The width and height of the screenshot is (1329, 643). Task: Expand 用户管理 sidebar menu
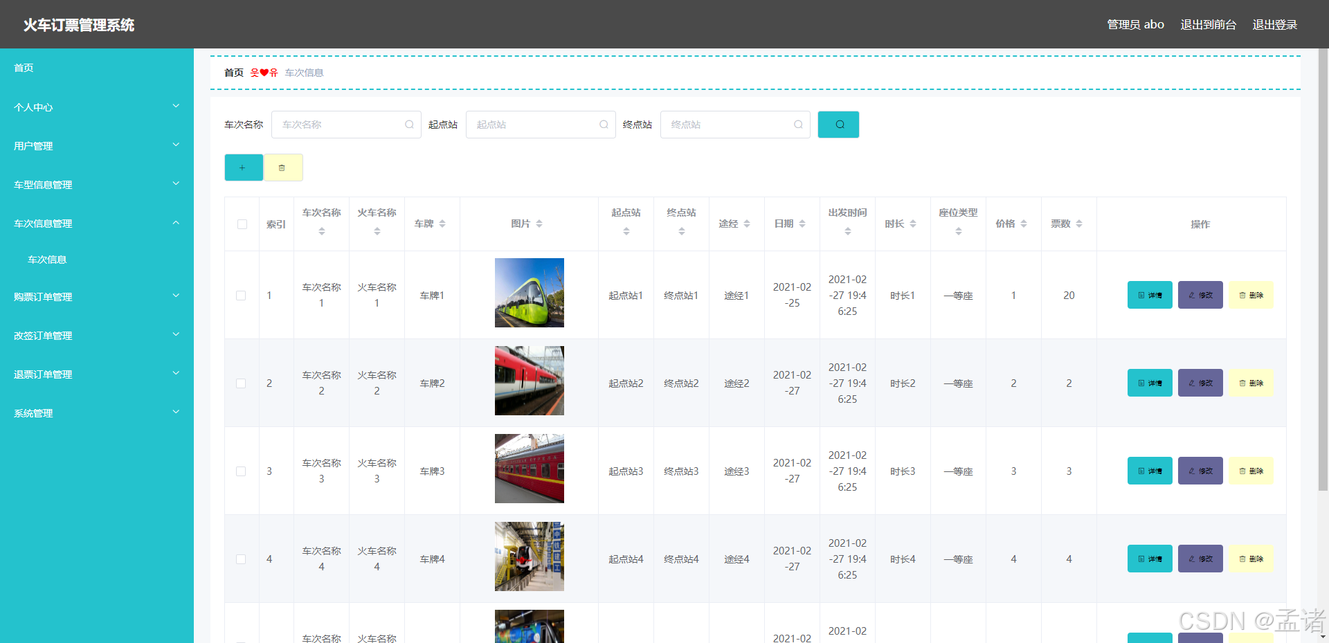[x=97, y=145]
